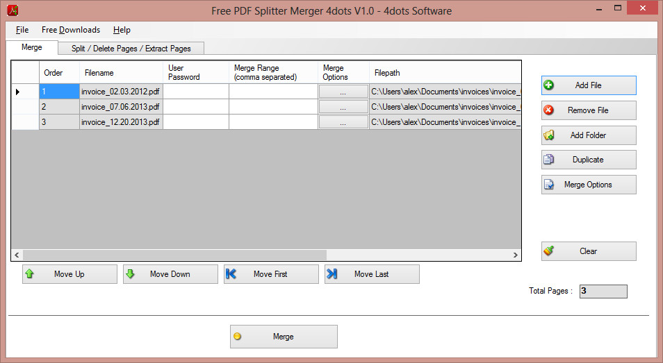This screenshot has height=363, width=663.
Task: Click the filepath cell in the third row
Action: point(445,122)
